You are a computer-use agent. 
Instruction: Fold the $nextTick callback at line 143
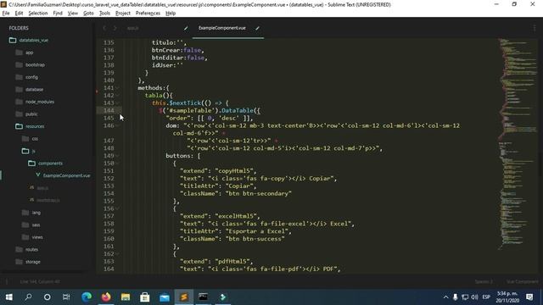(x=118, y=103)
